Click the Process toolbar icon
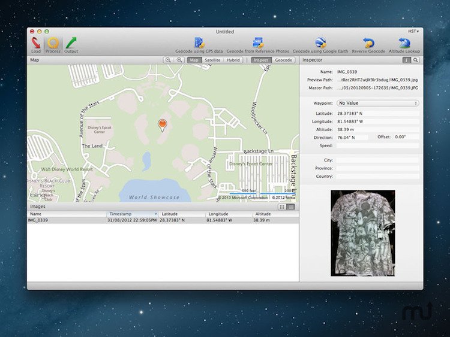The height and width of the screenshot is (337, 450). coord(53,45)
